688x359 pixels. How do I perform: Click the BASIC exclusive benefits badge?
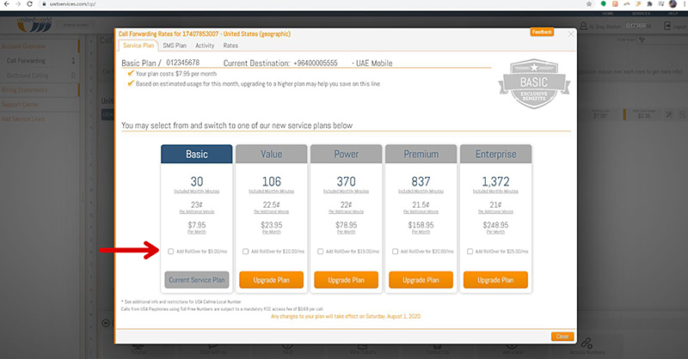(x=534, y=83)
